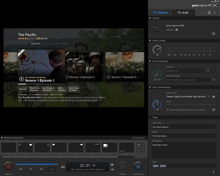Collapse the Stream Command panel
This screenshot has width=220, height=176.
(x=2, y=138)
